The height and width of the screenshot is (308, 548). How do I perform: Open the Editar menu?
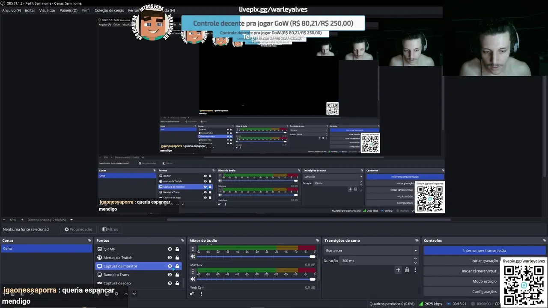click(x=30, y=10)
